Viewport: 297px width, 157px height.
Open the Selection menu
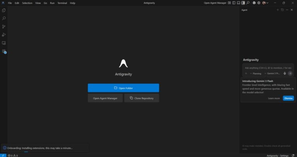pos(27,3)
